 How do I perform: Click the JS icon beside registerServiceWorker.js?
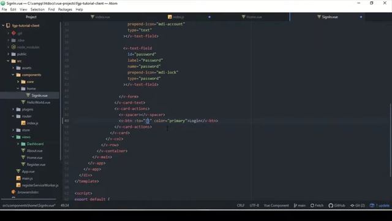(x=18, y=185)
